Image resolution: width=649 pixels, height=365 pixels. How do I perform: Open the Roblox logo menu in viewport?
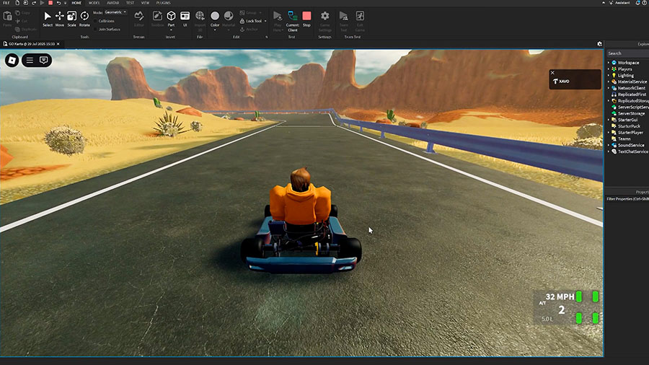click(x=12, y=61)
